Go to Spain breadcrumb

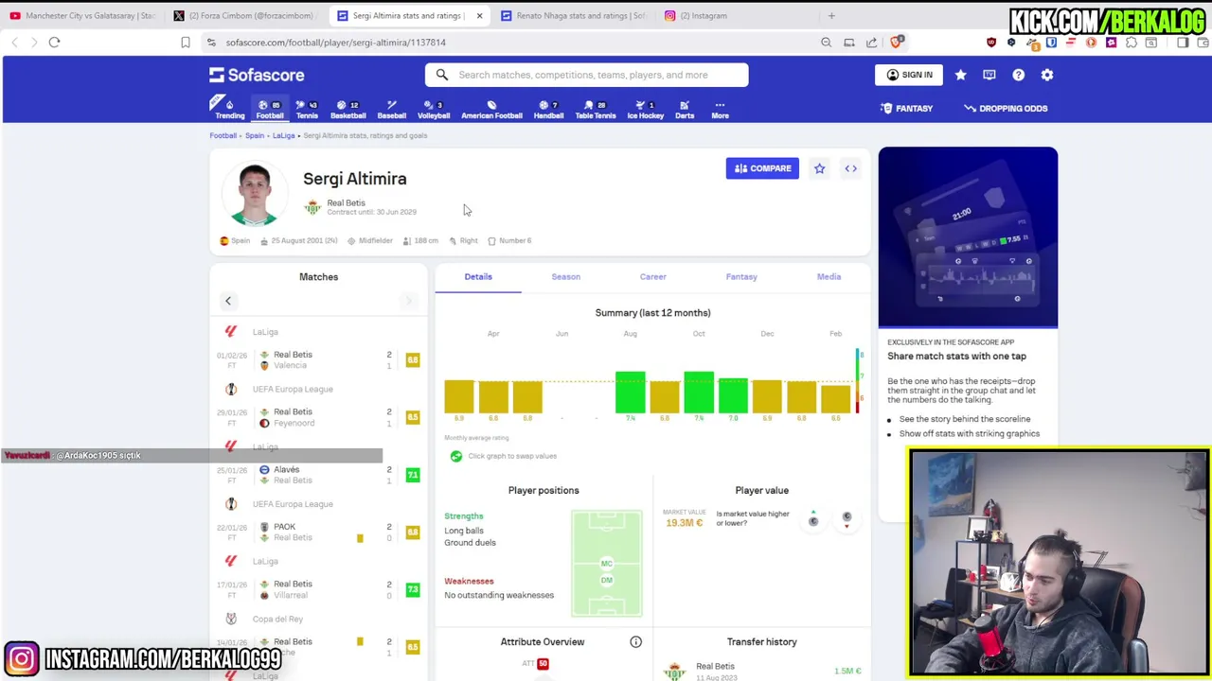[x=255, y=135]
